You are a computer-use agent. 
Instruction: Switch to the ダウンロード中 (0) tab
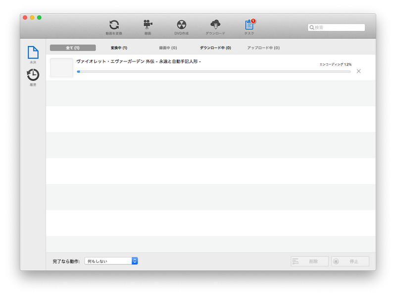click(x=215, y=48)
